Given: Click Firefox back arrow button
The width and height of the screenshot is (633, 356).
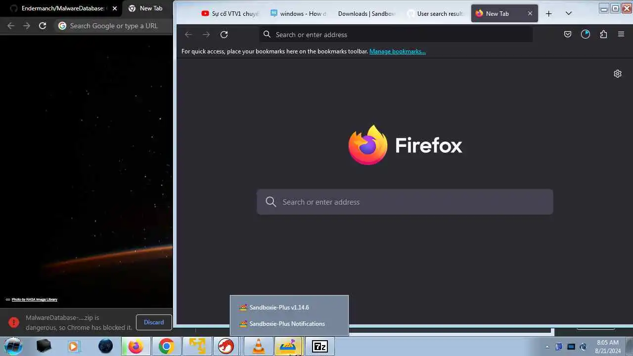Looking at the screenshot, I should click(x=188, y=35).
